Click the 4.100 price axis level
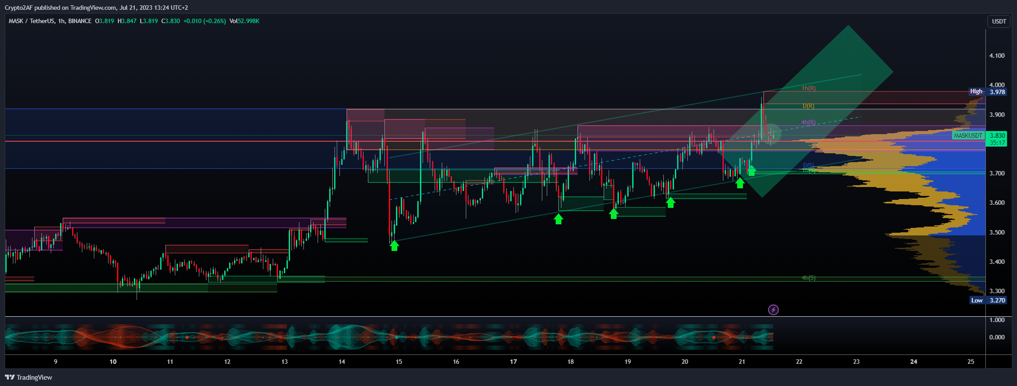1017x386 pixels. 997,56
